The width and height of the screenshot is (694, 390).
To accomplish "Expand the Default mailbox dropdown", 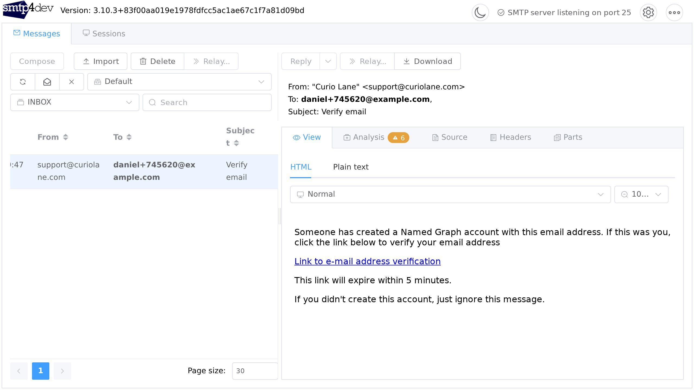I will [x=179, y=82].
